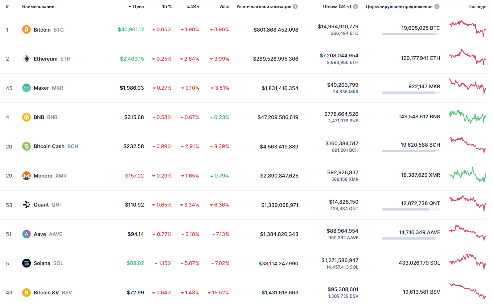Click Bitcoin price $40,901.17
This screenshot has height=306, width=493.
(131, 30)
